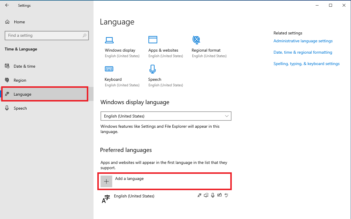
Task: Select Language in the sidebar
Action: pos(47,94)
